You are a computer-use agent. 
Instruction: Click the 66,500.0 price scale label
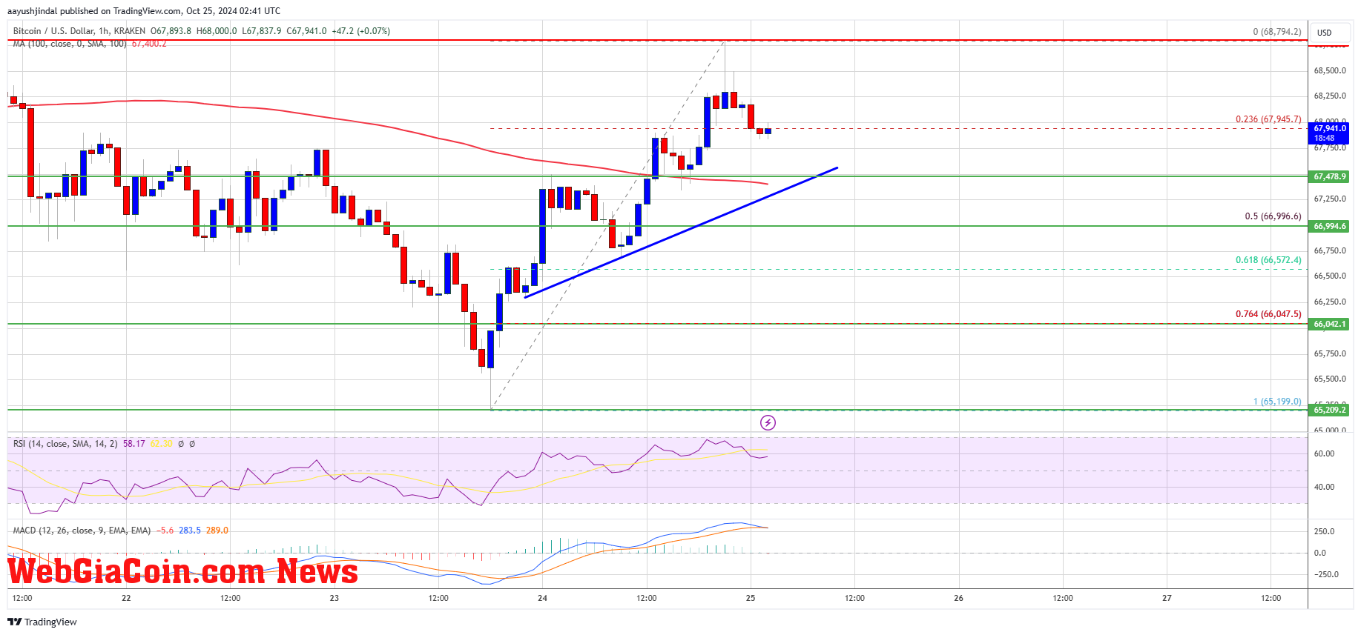(x=1330, y=276)
